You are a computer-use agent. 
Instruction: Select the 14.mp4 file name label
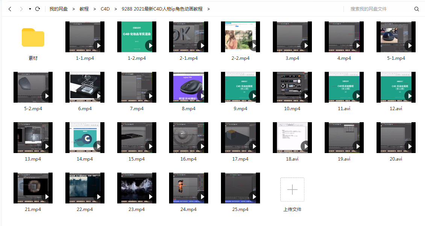[85, 159]
